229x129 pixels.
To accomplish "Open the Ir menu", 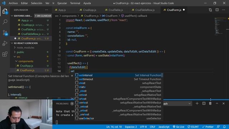I will point(53,3).
